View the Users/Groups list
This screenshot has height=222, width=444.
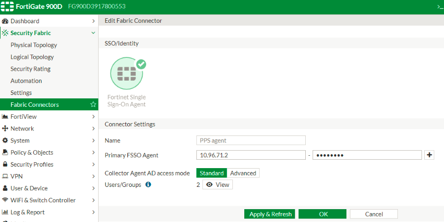[x=218, y=185]
